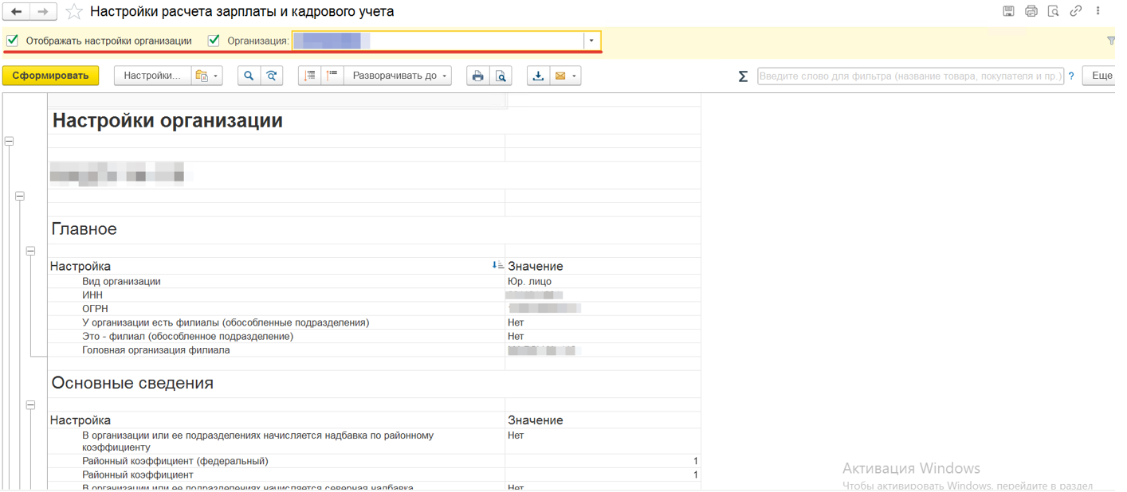Open the three-dot options menu
Viewport: 1127px width, 492px height.
tap(1098, 11)
